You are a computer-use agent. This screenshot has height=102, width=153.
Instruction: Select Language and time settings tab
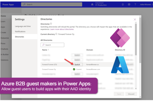[x=23, y=26]
